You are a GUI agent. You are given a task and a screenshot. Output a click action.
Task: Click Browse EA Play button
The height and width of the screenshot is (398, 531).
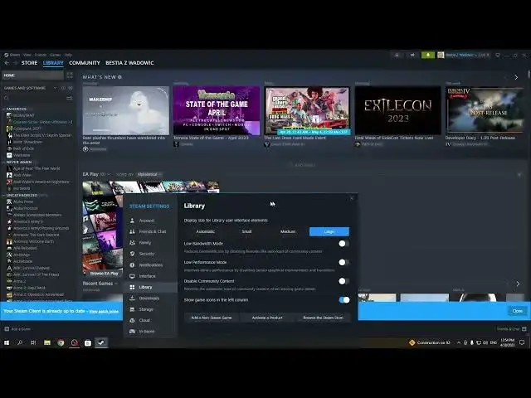click(x=104, y=274)
